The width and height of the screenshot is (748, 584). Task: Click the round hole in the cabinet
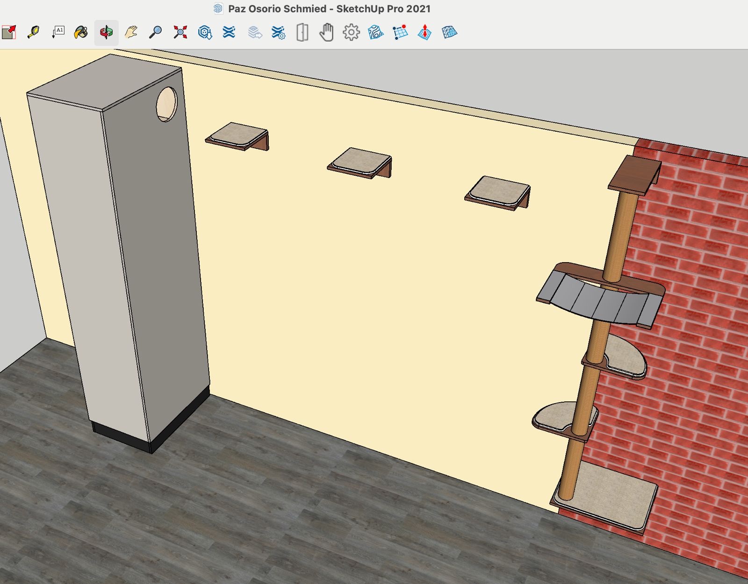tap(167, 104)
